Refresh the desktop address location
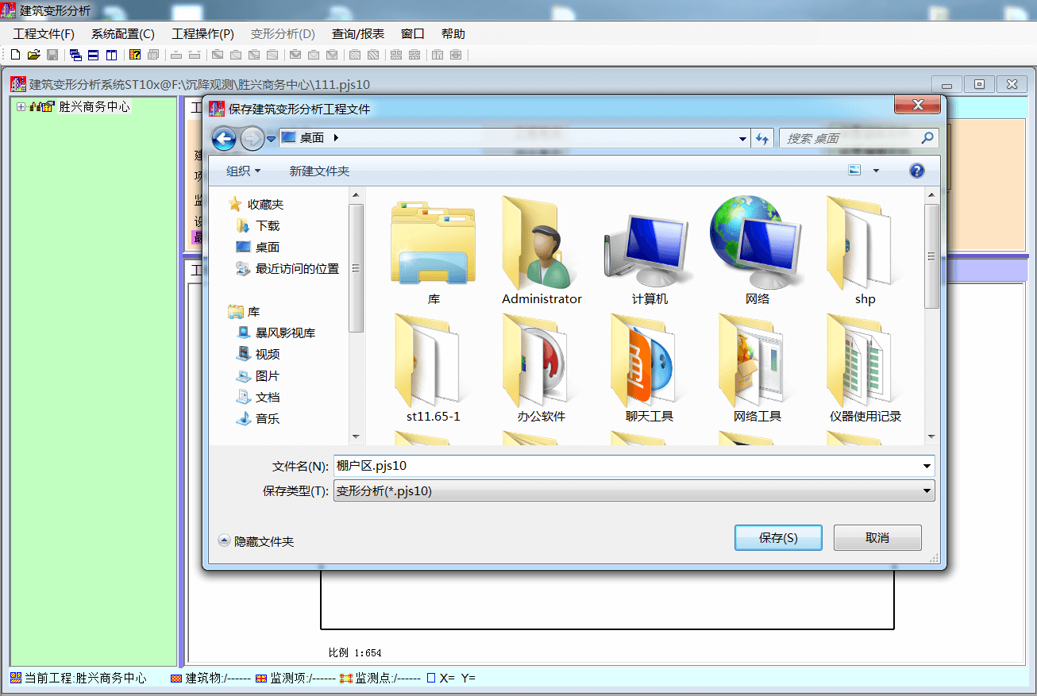The height and width of the screenshot is (696, 1037). tap(762, 139)
